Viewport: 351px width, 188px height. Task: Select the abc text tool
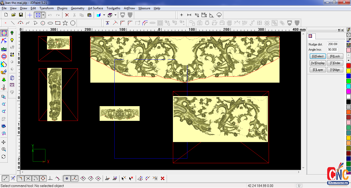click(x=4, y=49)
